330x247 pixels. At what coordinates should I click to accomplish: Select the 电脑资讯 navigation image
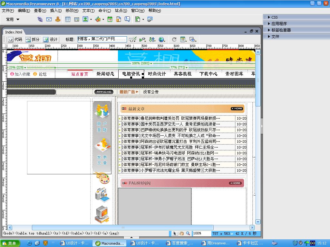pos(131,74)
